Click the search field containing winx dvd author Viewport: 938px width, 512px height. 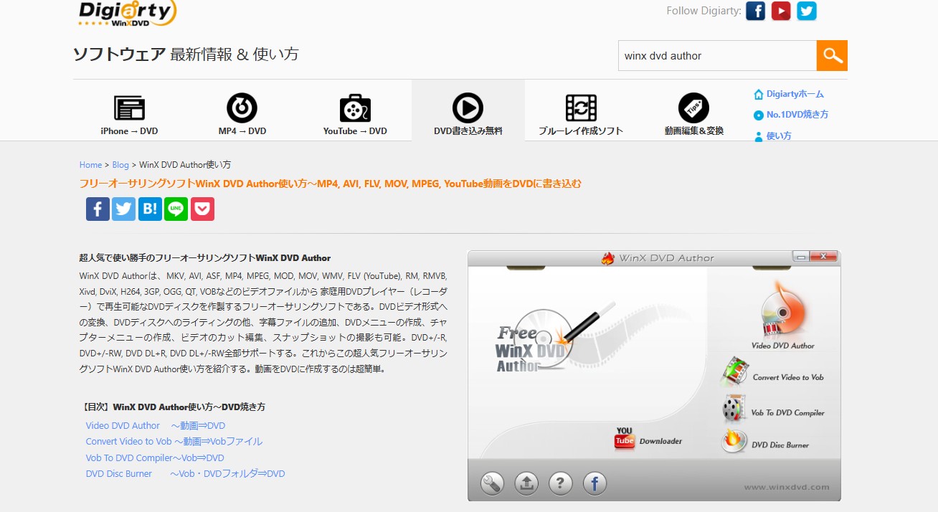(x=717, y=55)
